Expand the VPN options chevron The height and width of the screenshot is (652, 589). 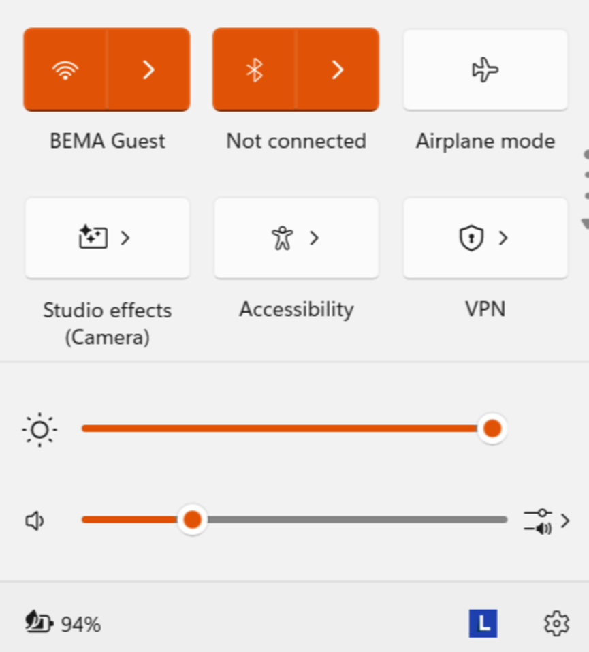coord(503,238)
